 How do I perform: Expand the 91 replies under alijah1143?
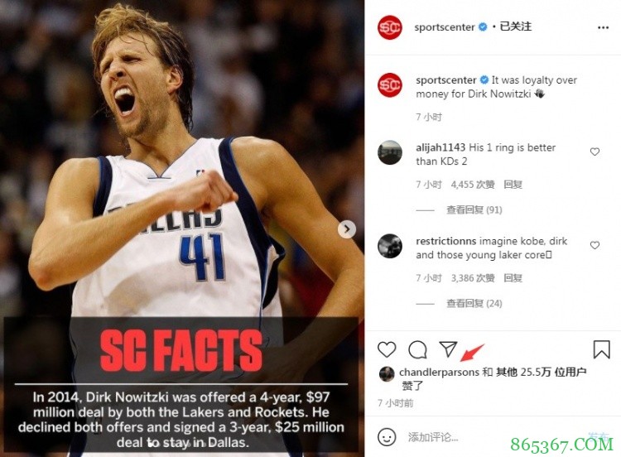pos(474,210)
